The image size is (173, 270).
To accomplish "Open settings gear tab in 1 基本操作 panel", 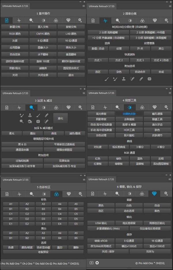I will [80, 20].
